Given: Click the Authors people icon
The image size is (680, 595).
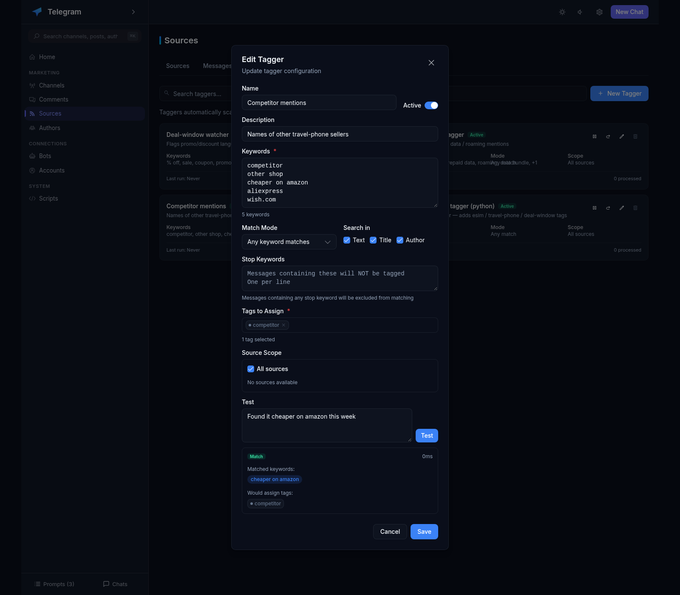Looking at the screenshot, I should (x=32, y=128).
